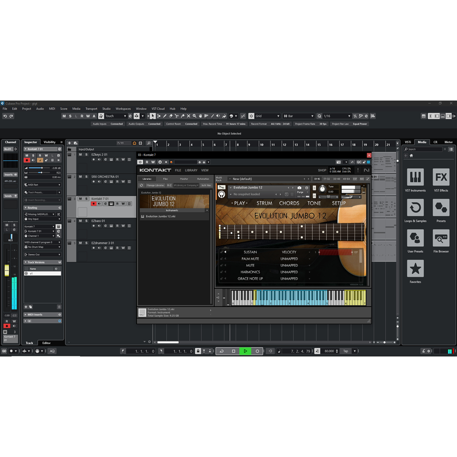This screenshot has width=457, height=457.
Task: Click the Tap tempo button
Action: point(345,351)
